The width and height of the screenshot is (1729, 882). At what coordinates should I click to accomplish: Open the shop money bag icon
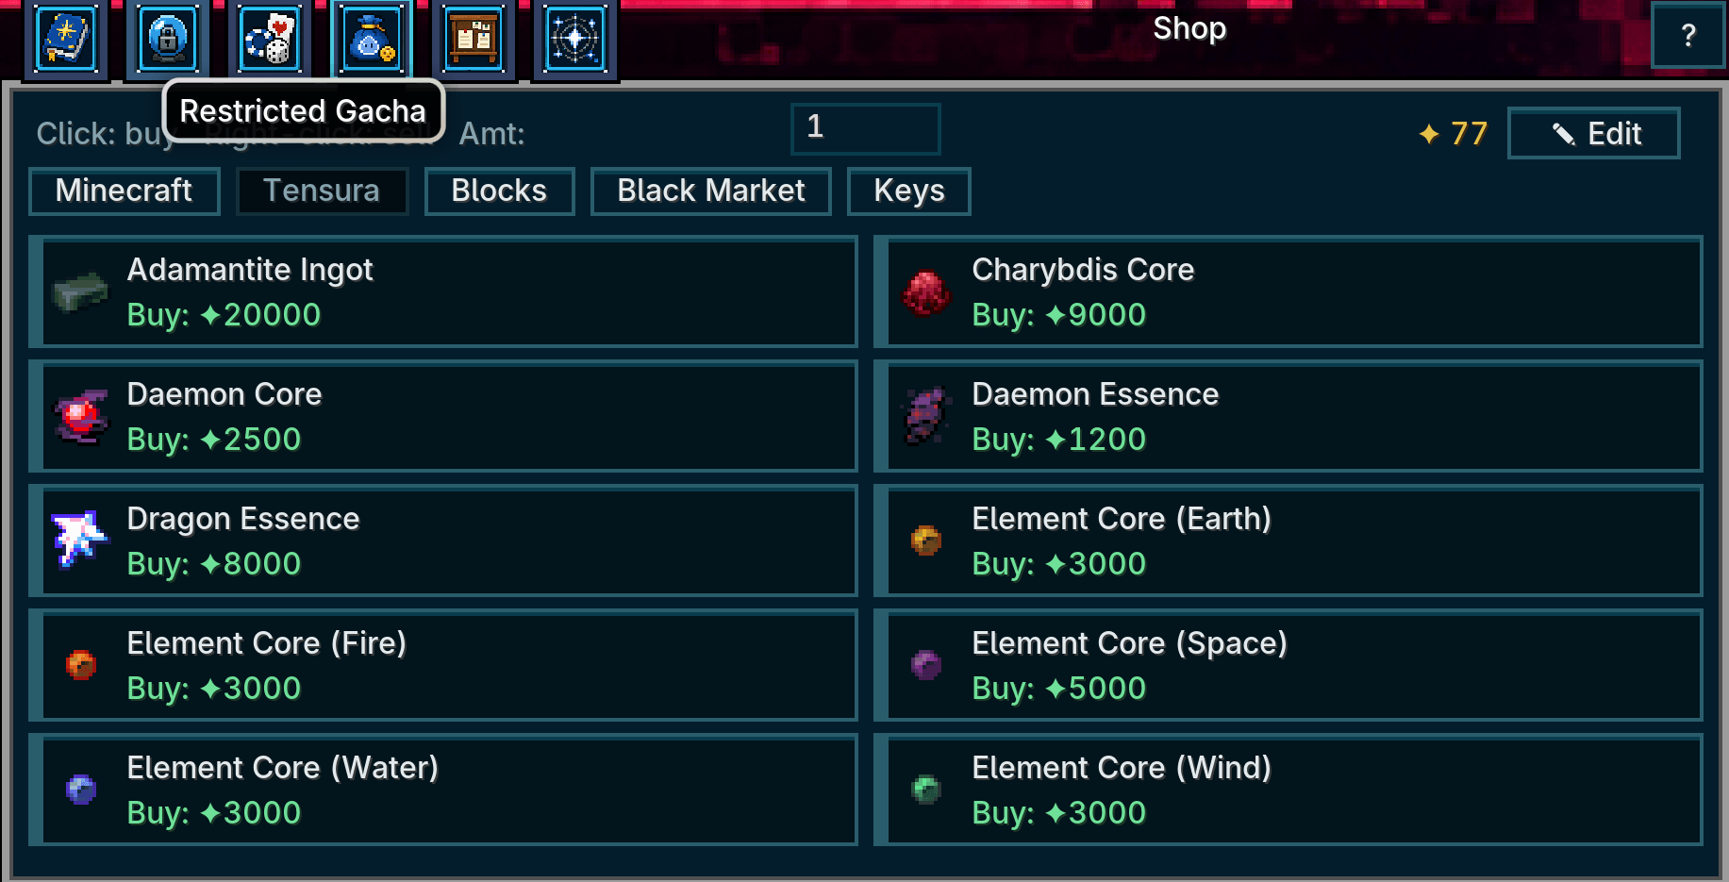click(372, 39)
